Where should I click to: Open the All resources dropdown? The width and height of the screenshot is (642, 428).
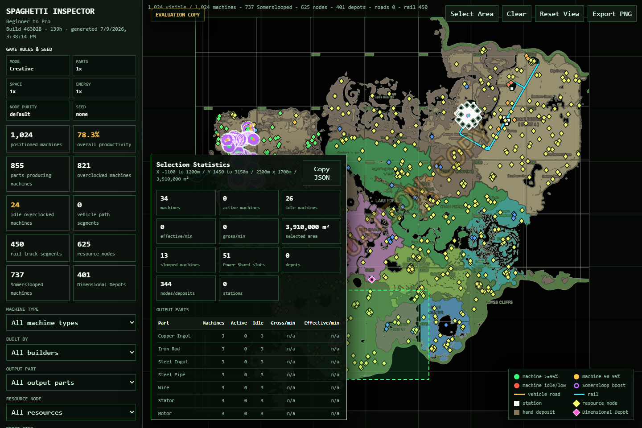[x=71, y=412]
